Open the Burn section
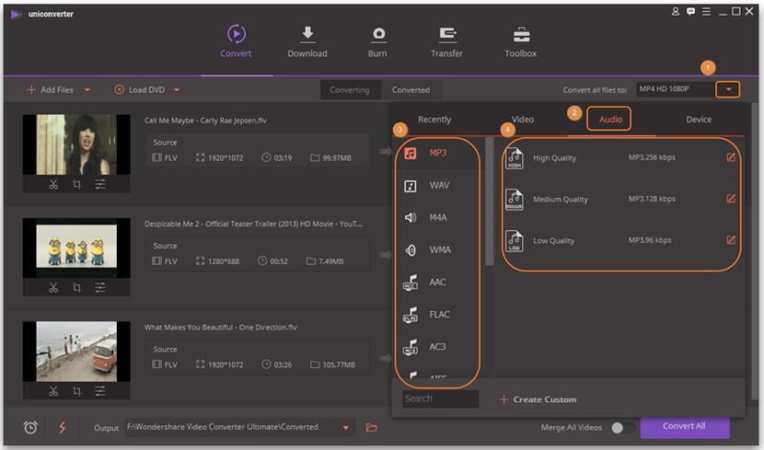 [377, 40]
